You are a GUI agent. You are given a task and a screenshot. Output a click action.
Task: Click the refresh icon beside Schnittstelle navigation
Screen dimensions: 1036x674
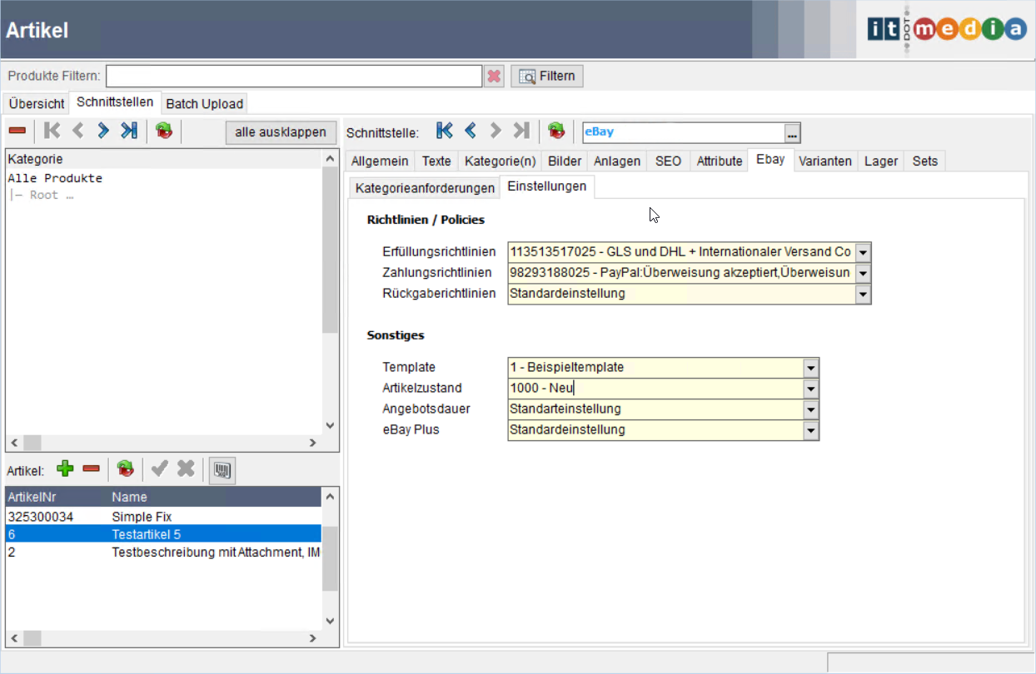click(x=556, y=131)
